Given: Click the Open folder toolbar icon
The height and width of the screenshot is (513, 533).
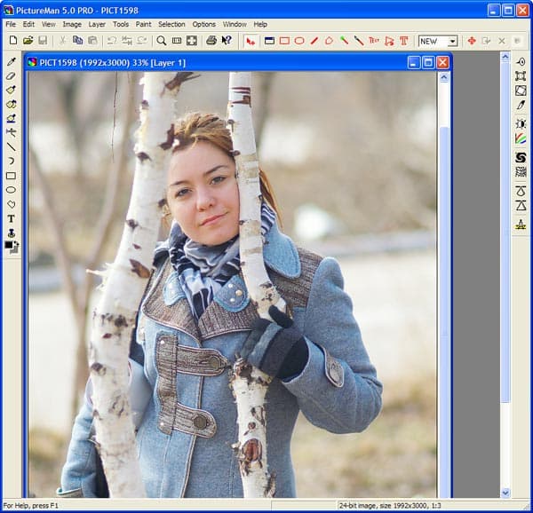Looking at the screenshot, I should tap(28, 41).
